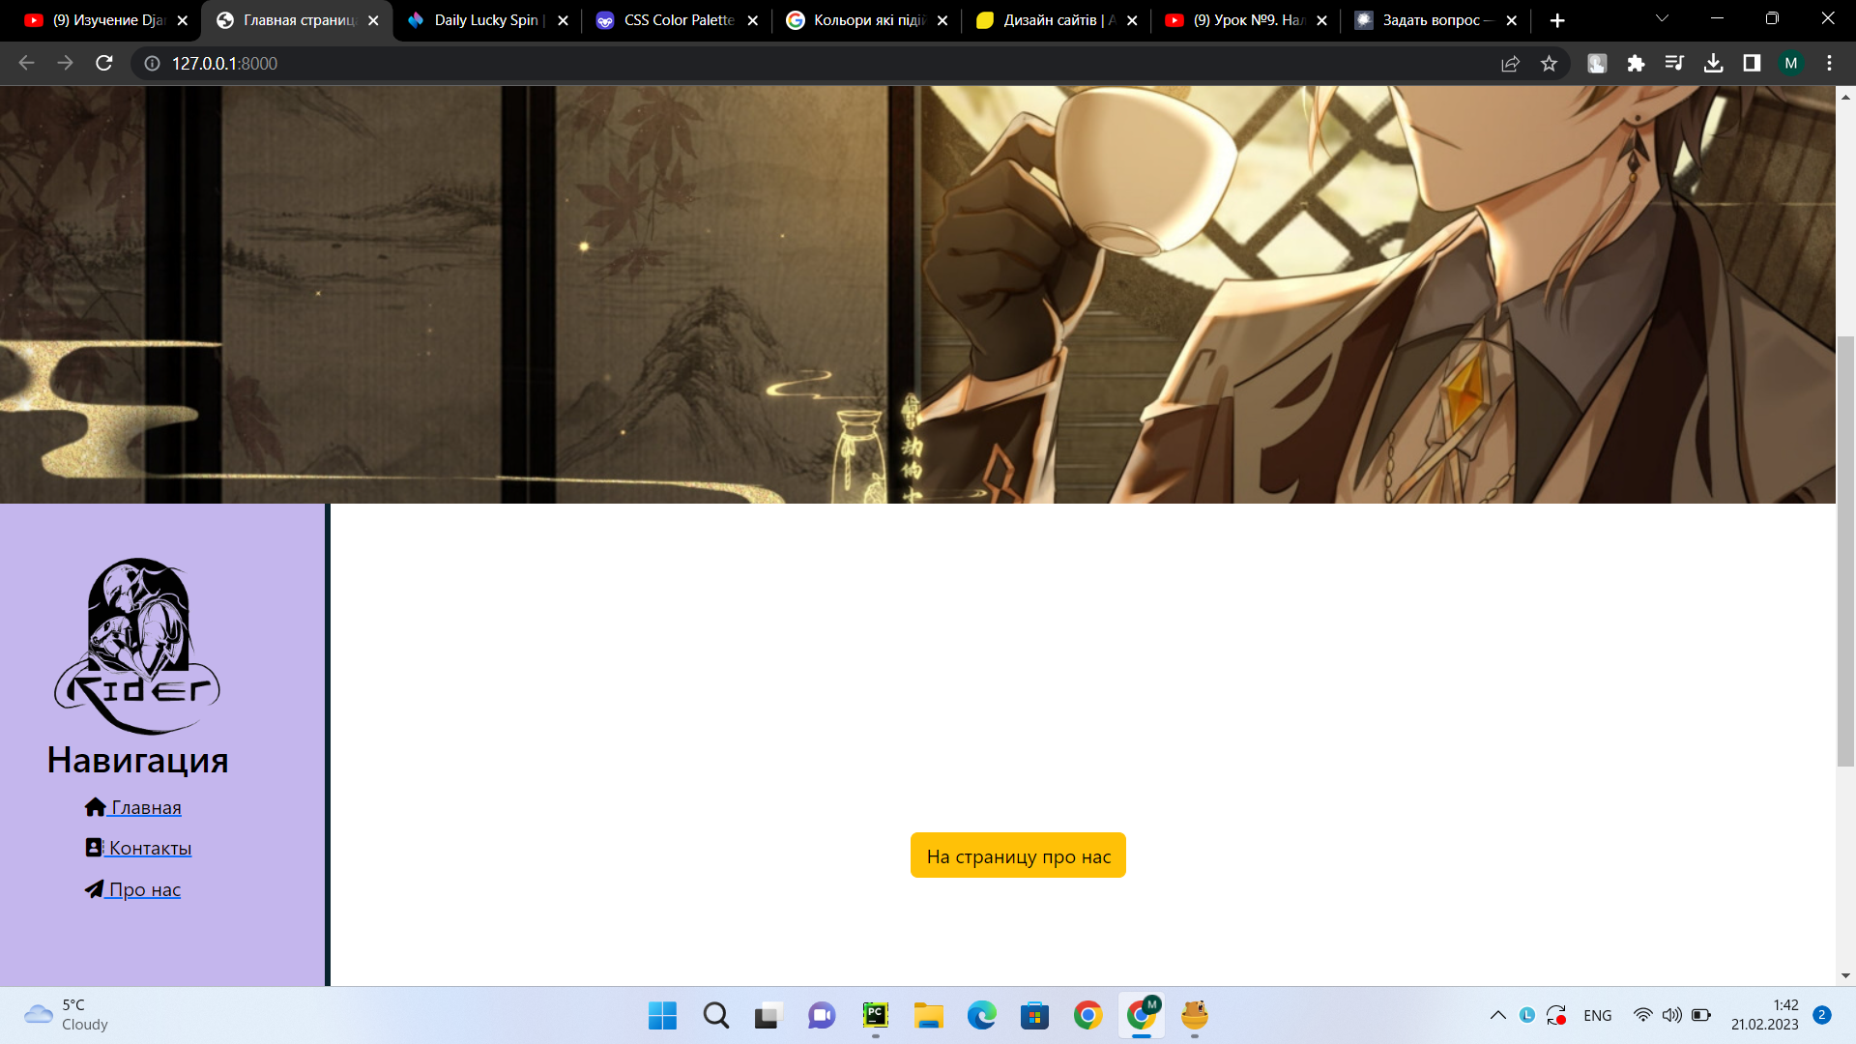Open PyCharm from the taskbar
This screenshot has width=1856, height=1044.
(875, 1015)
